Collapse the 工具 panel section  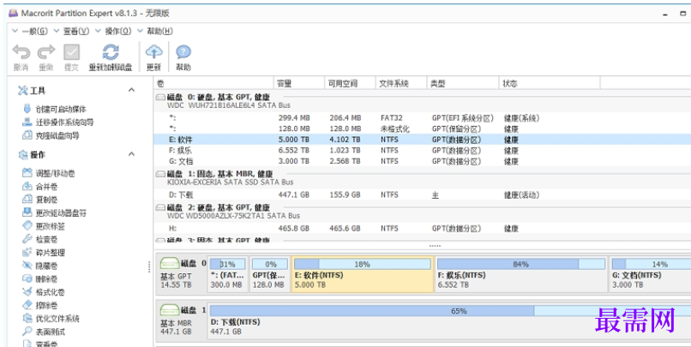(131, 90)
